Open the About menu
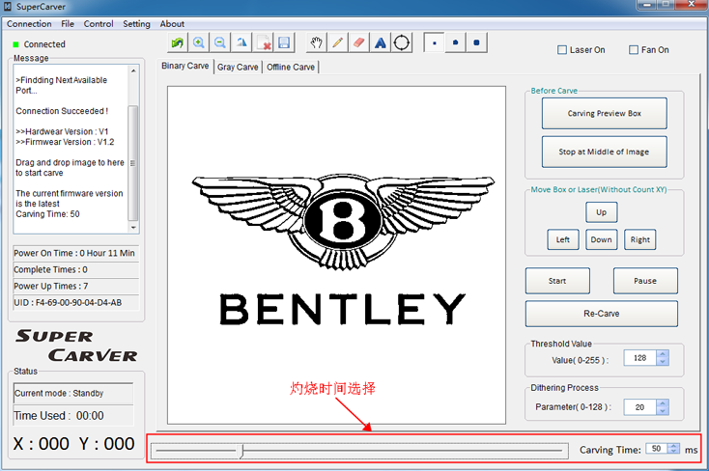This screenshot has height=471, width=709. click(172, 24)
